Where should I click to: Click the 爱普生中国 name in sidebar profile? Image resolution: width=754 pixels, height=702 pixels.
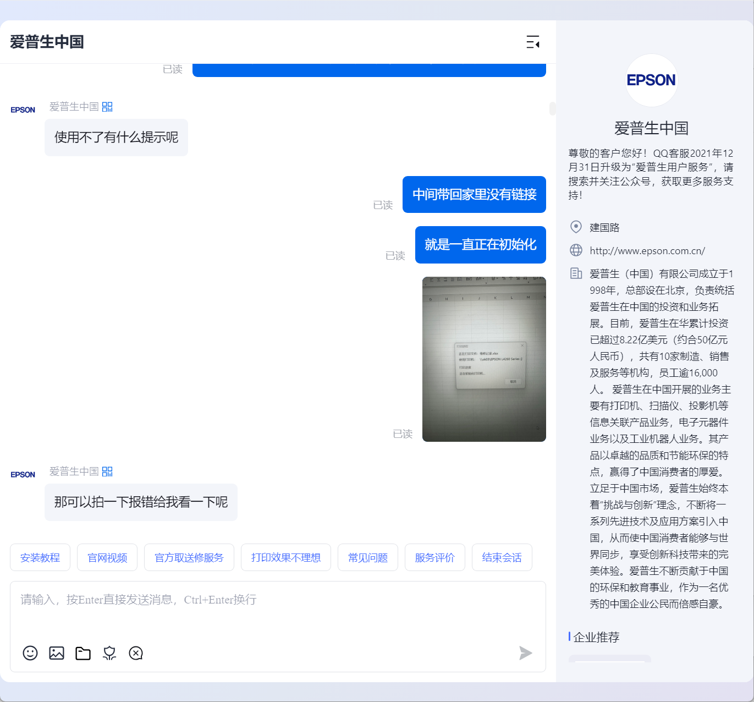click(652, 128)
